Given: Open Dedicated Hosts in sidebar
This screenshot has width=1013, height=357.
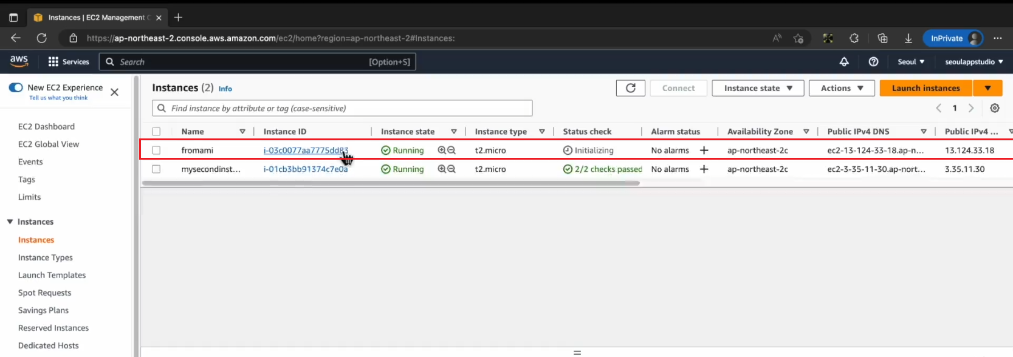Looking at the screenshot, I should tap(49, 345).
